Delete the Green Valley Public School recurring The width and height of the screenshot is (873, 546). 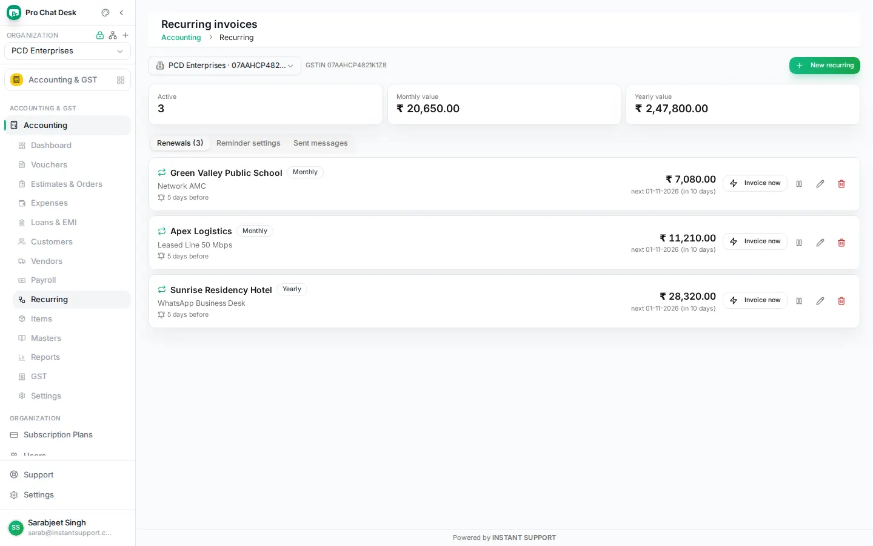click(x=841, y=184)
